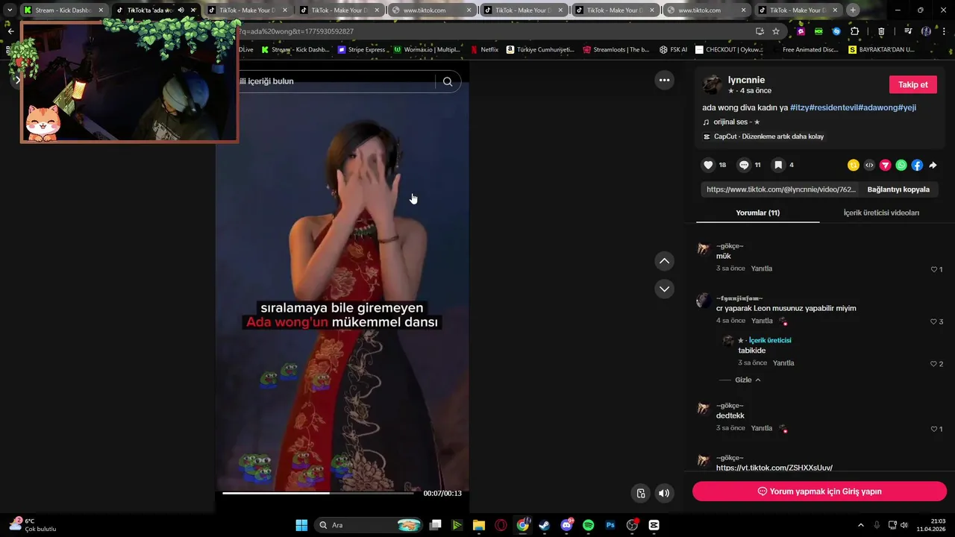The image size is (955, 537).
Task: Share the video to Facebook
Action: 917,165
